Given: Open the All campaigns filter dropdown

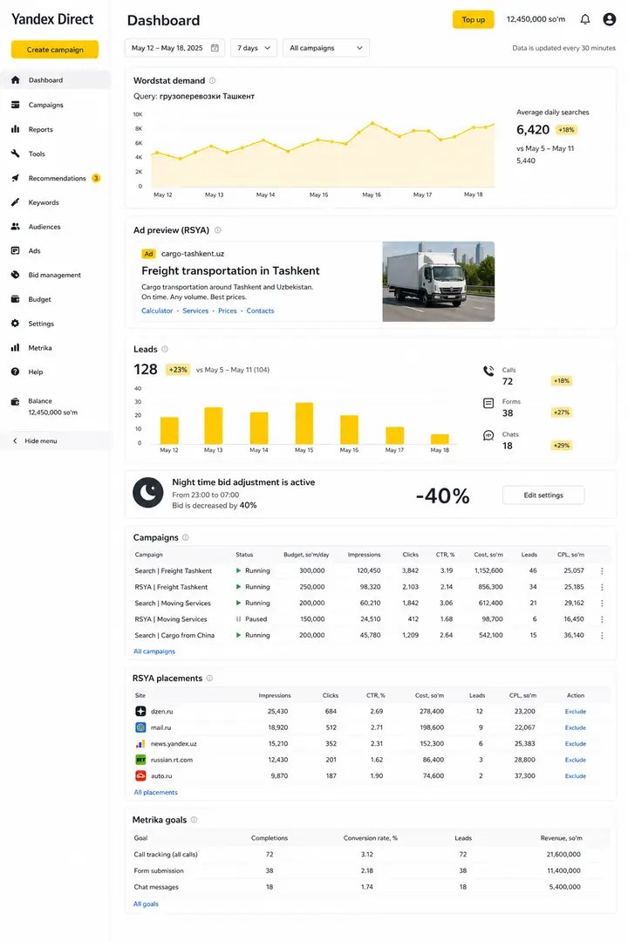Looking at the screenshot, I should (x=325, y=48).
